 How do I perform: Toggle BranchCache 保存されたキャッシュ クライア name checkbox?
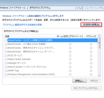[x=6, y=48]
